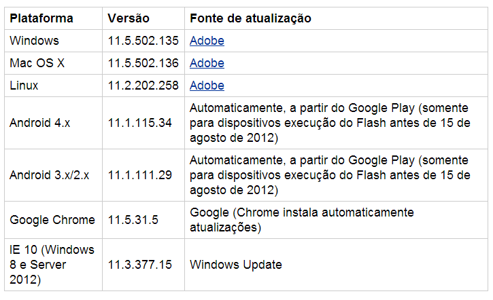This screenshot has width=493, height=300.
Task: Click the Android 4.x platform cell
Action: (x=39, y=123)
